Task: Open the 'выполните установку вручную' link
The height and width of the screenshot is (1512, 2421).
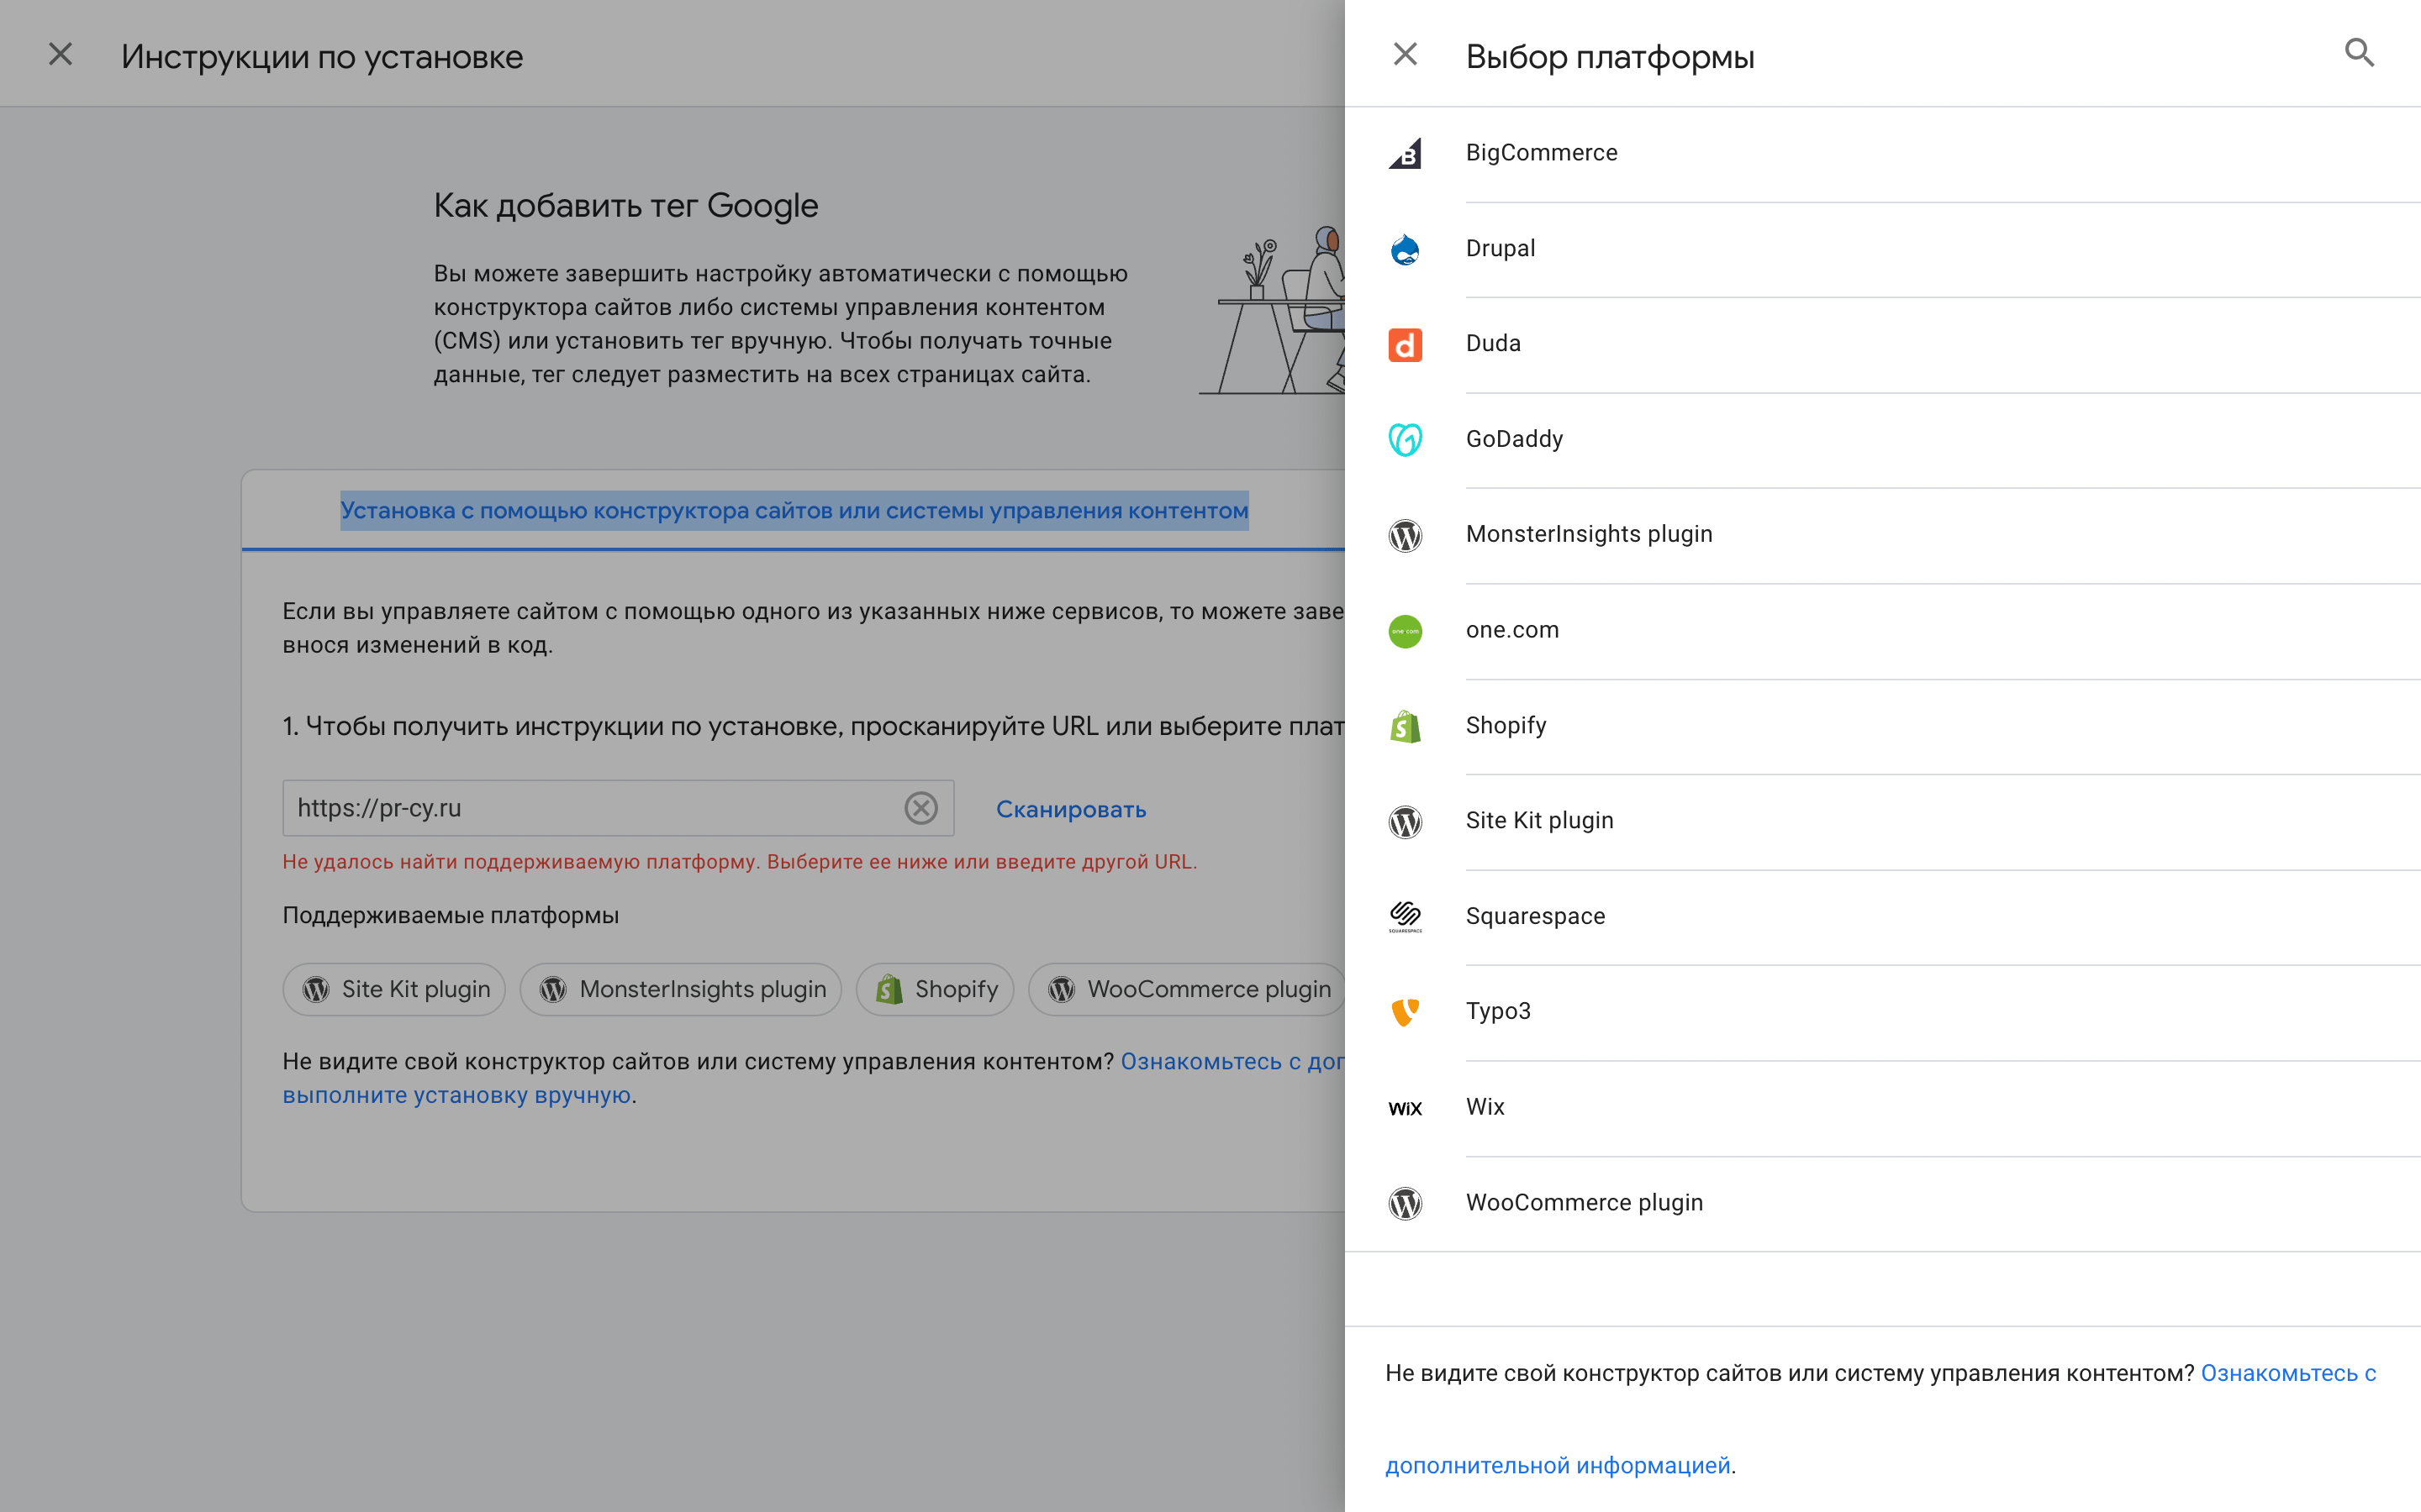Action: 456,1096
